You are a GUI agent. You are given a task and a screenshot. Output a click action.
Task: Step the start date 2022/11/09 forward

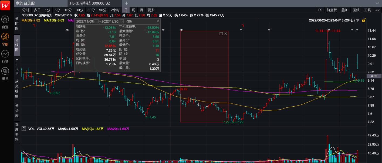pyautogui.click(x=97, y=21)
